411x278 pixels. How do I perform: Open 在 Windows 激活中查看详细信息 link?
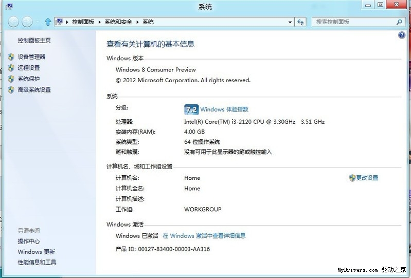pyautogui.click(x=204, y=236)
